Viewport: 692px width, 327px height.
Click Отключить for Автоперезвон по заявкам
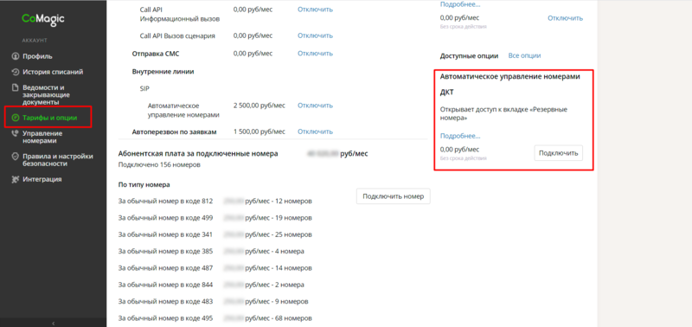pyautogui.click(x=315, y=131)
